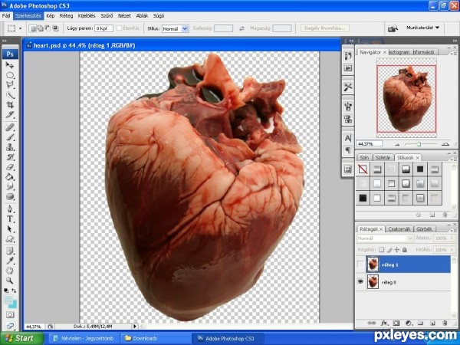
Task: Delete layer with the trash icon
Action: click(445, 323)
